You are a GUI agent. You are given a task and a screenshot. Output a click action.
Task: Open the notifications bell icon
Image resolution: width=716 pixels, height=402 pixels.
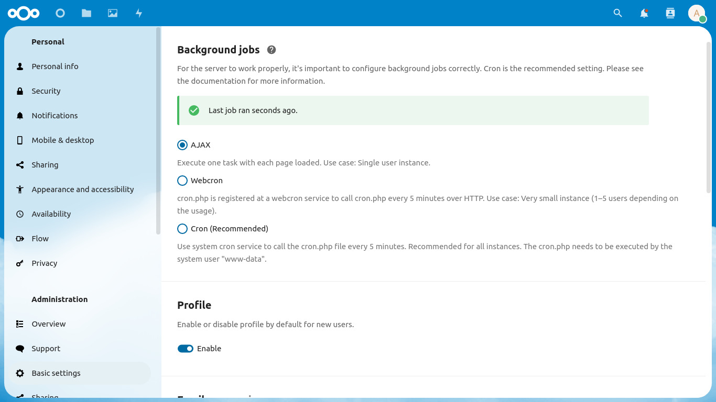(x=644, y=13)
